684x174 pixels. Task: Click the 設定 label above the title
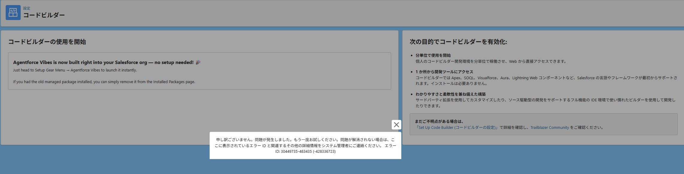pos(27,8)
